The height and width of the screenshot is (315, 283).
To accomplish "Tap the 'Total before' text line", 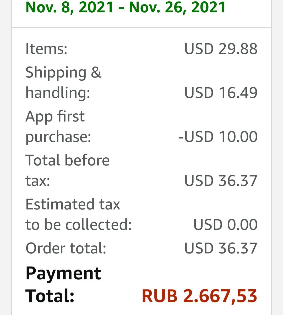I will coord(67,160).
